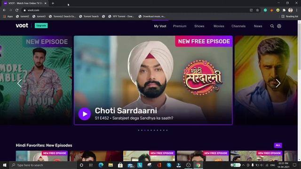Click the share page icon in address bar
The image size is (301, 169).
coord(251,10)
